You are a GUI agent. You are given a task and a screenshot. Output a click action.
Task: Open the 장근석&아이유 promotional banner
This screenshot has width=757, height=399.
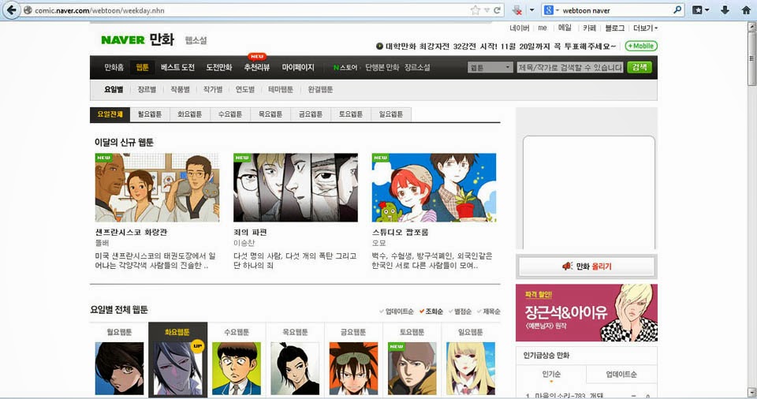pyautogui.click(x=587, y=312)
